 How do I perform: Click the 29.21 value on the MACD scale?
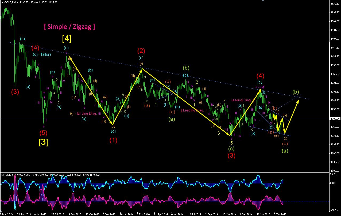point(333,175)
